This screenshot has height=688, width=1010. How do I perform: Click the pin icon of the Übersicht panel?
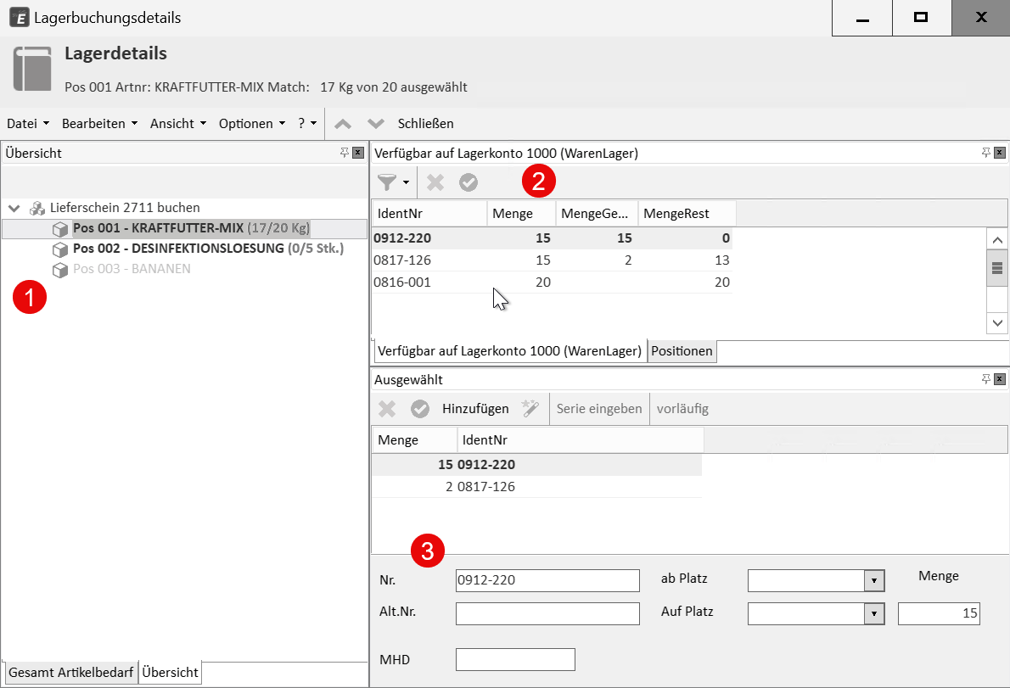[x=345, y=153]
